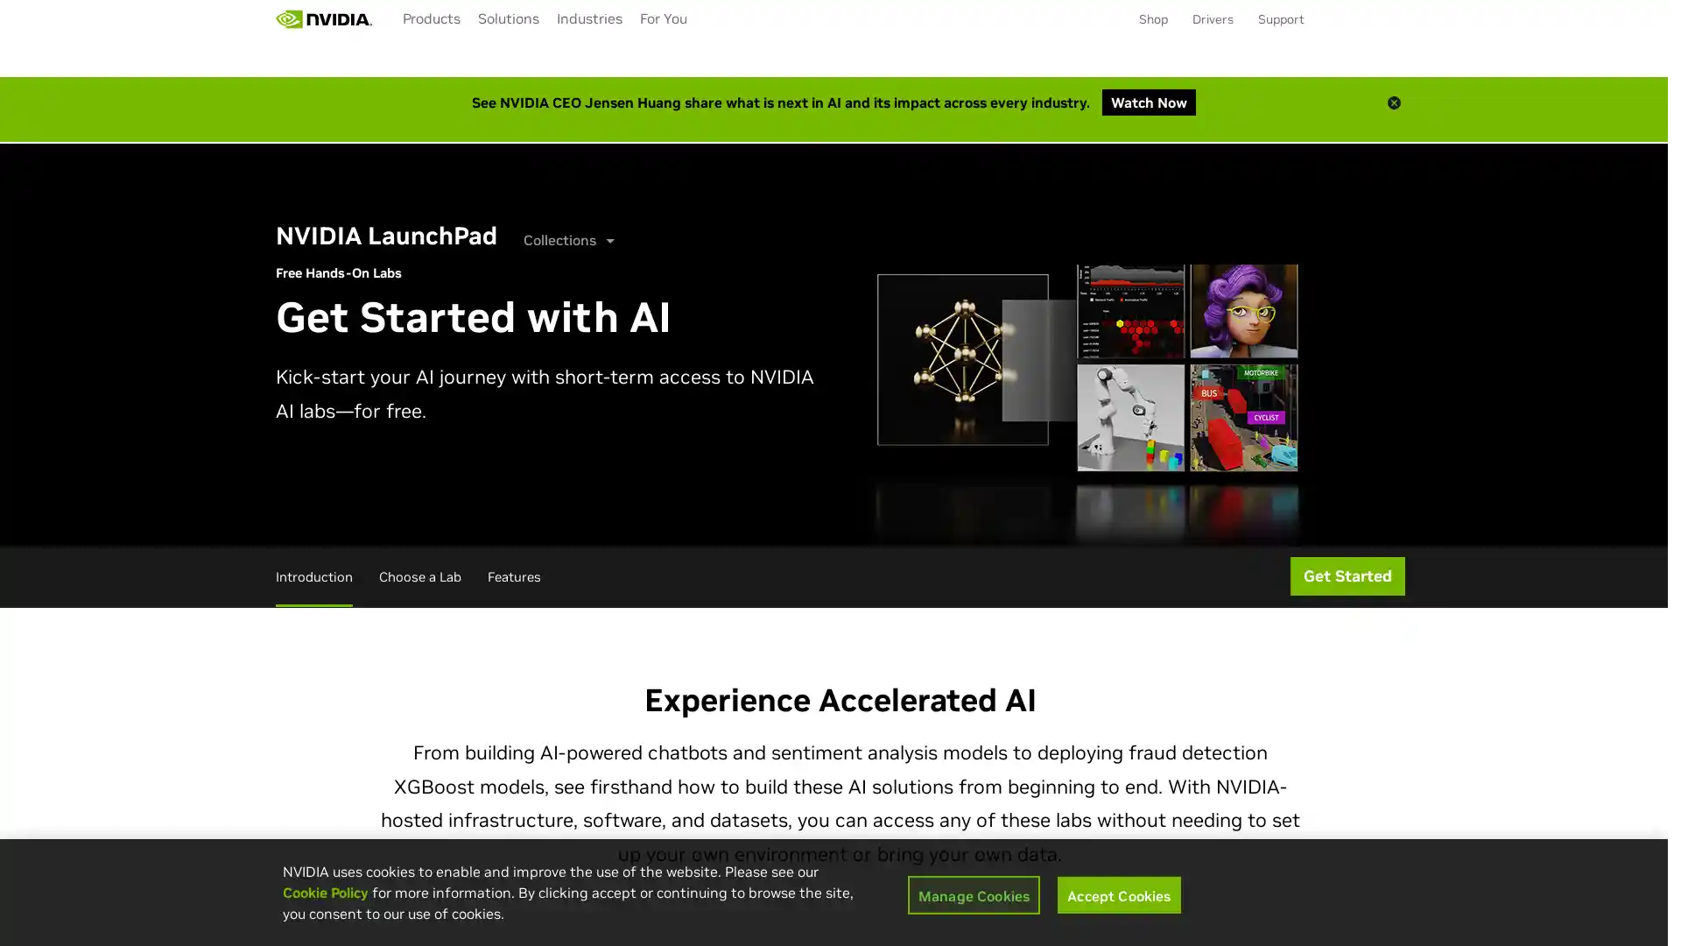Image resolution: width=1681 pixels, height=946 pixels.
Task: Open Products navigation dropdown
Action: 431,18
